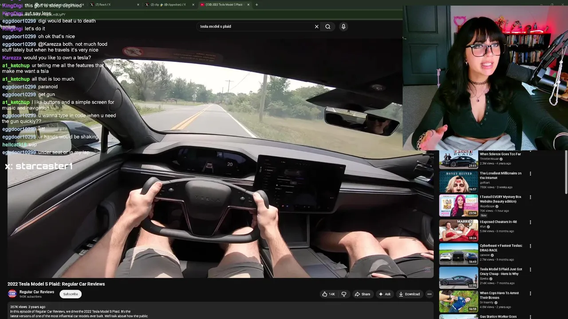The image size is (568, 319).
Task: Download the video
Action: tap(409, 294)
